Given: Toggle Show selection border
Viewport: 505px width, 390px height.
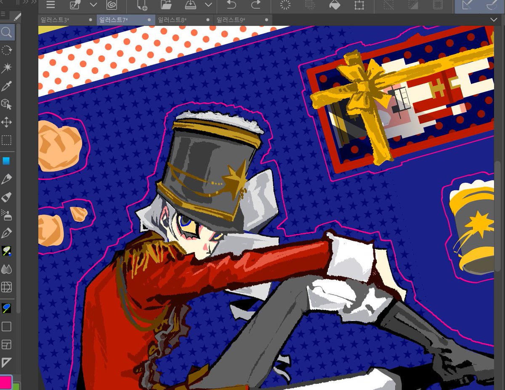Looking at the screenshot, I should point(438,5).
